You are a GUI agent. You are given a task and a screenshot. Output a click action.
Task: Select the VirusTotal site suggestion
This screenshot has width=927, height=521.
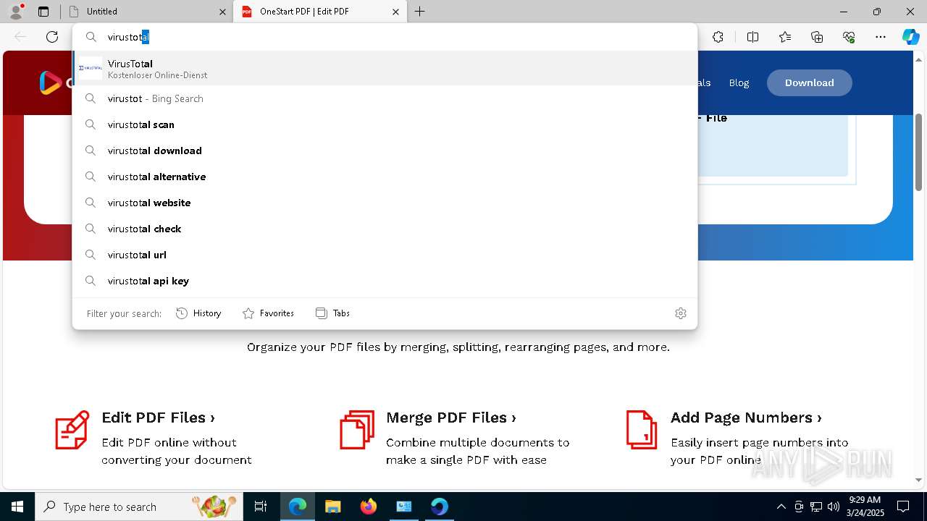385,69
